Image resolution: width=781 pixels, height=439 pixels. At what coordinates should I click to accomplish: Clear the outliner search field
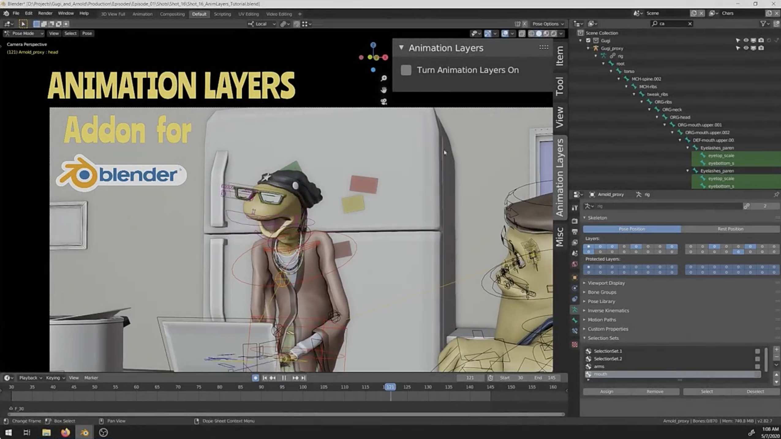coord(690,24)
